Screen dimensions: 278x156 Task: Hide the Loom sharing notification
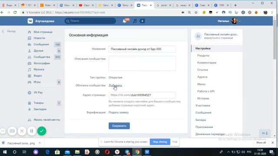tap(175, 142)
